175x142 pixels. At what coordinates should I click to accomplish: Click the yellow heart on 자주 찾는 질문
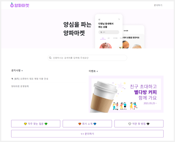click(25, 124)
